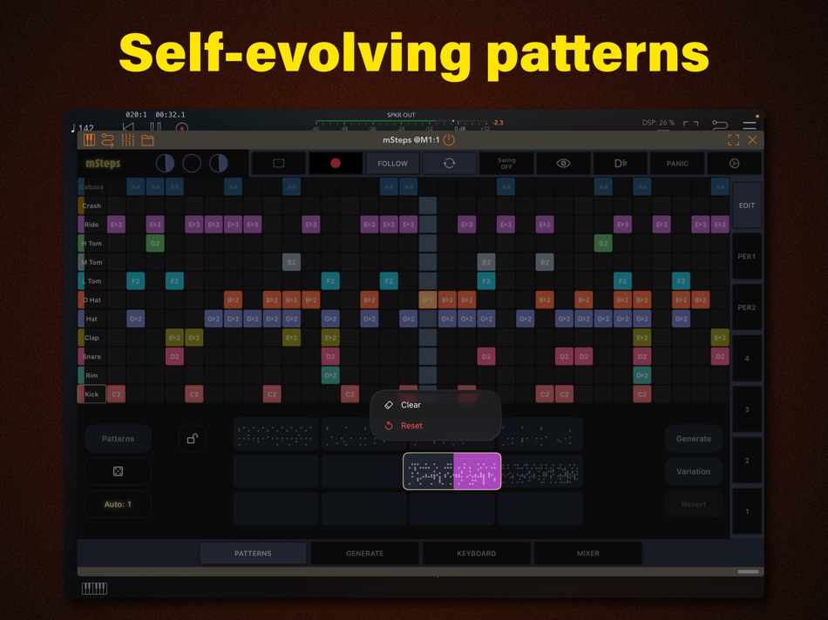828x620 pixels.
Task: Click the red record button in mSteps toolbar
Action: (336, 164)
